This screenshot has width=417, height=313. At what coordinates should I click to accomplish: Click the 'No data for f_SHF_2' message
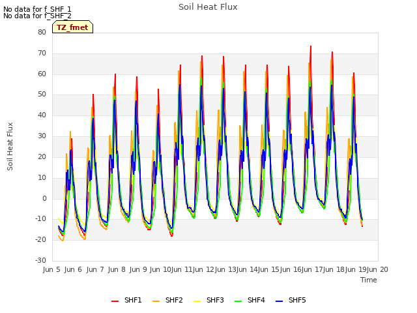point(37,16)
